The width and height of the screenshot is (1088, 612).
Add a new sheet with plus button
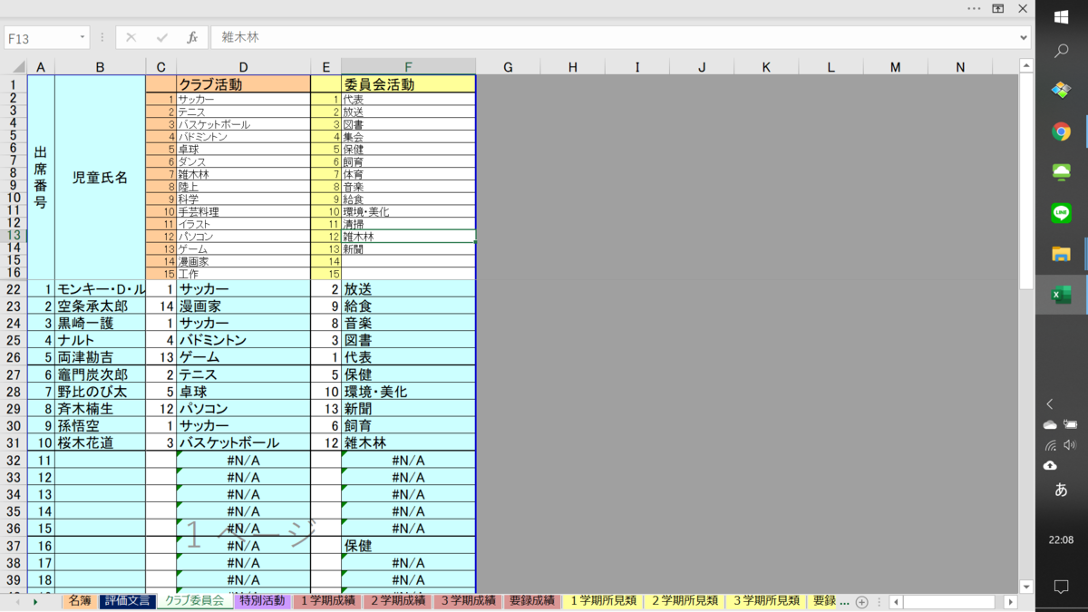coord(861,602)
